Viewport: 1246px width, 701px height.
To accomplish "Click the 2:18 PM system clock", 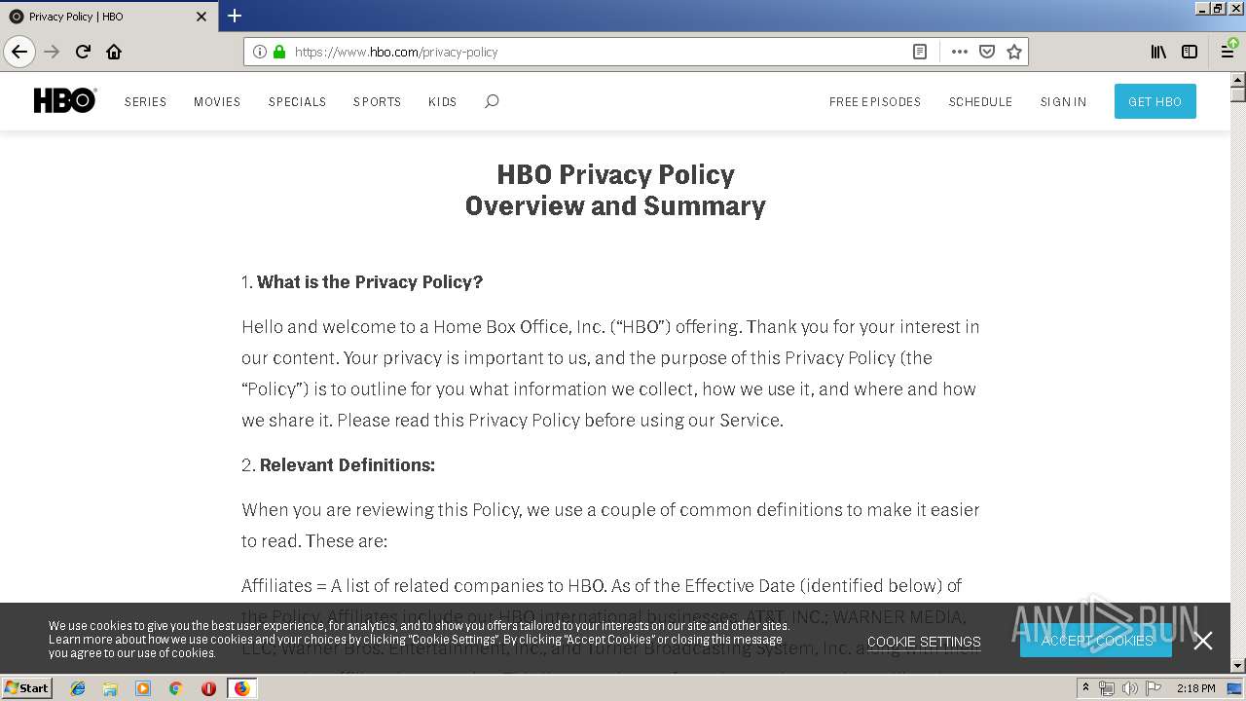I will [x=1195, y=688].
